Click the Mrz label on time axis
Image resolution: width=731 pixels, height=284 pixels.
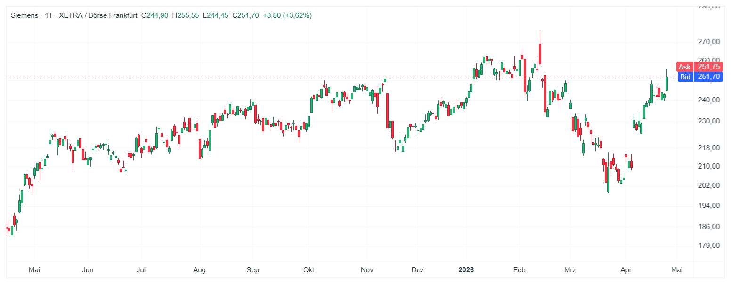570,270
